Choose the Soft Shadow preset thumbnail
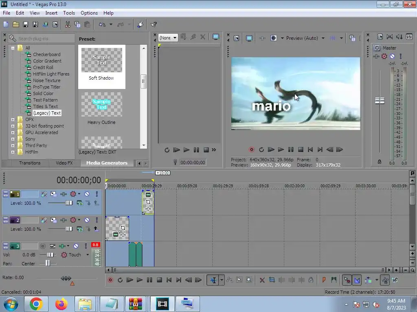 click(x=101, y=60)
